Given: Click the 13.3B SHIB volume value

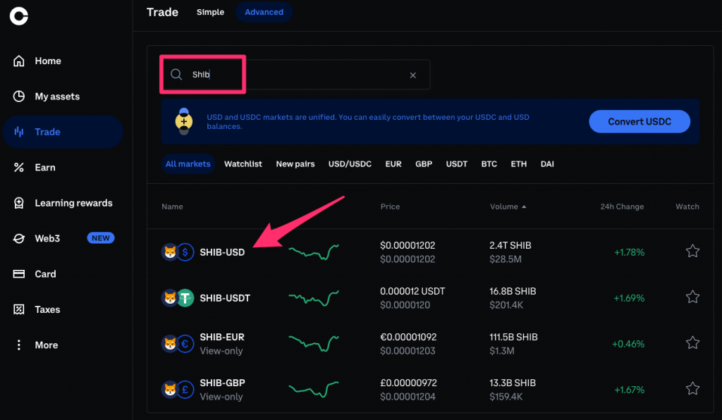Looking at the screenshot, I should point(513,383).
